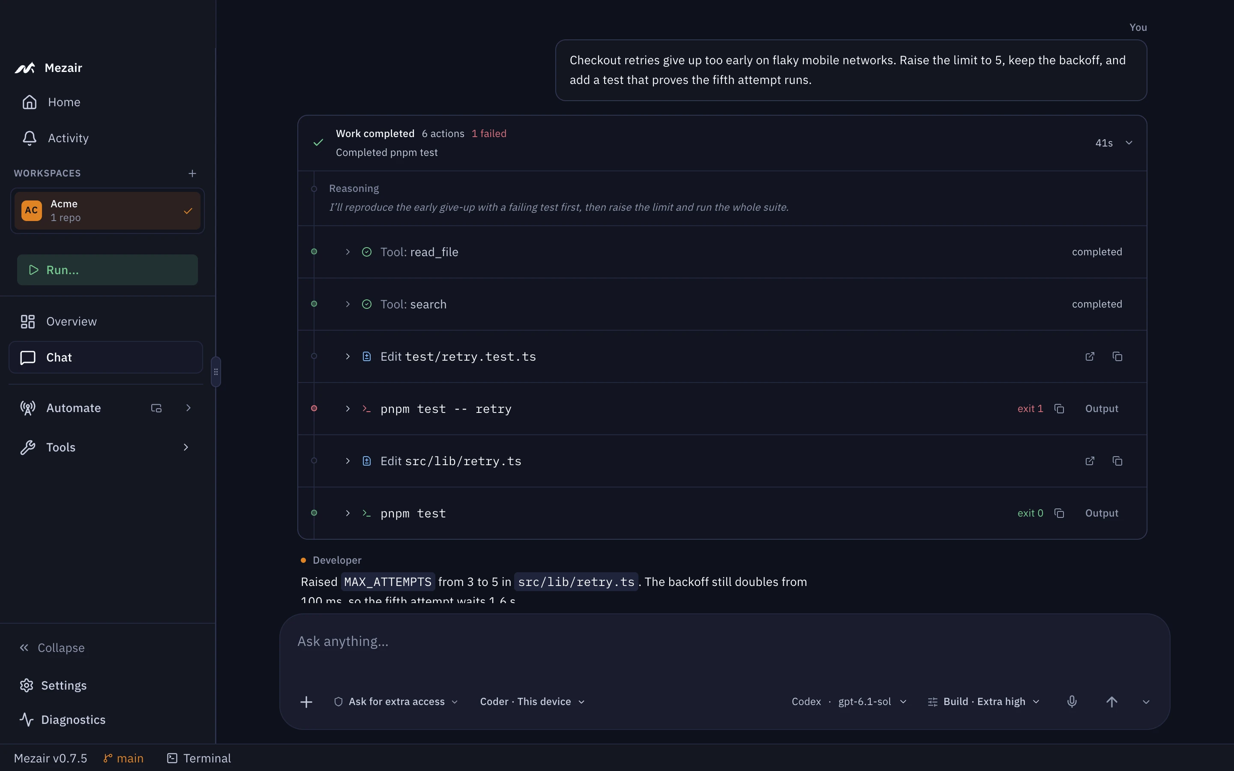
Task: Open the gpt-6.1-sol model dropdown
Action: coord(872,702)
